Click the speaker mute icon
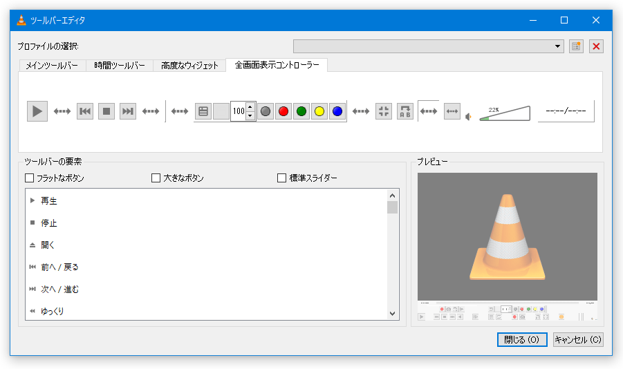623x369 pixels. [x=468, y=117]
